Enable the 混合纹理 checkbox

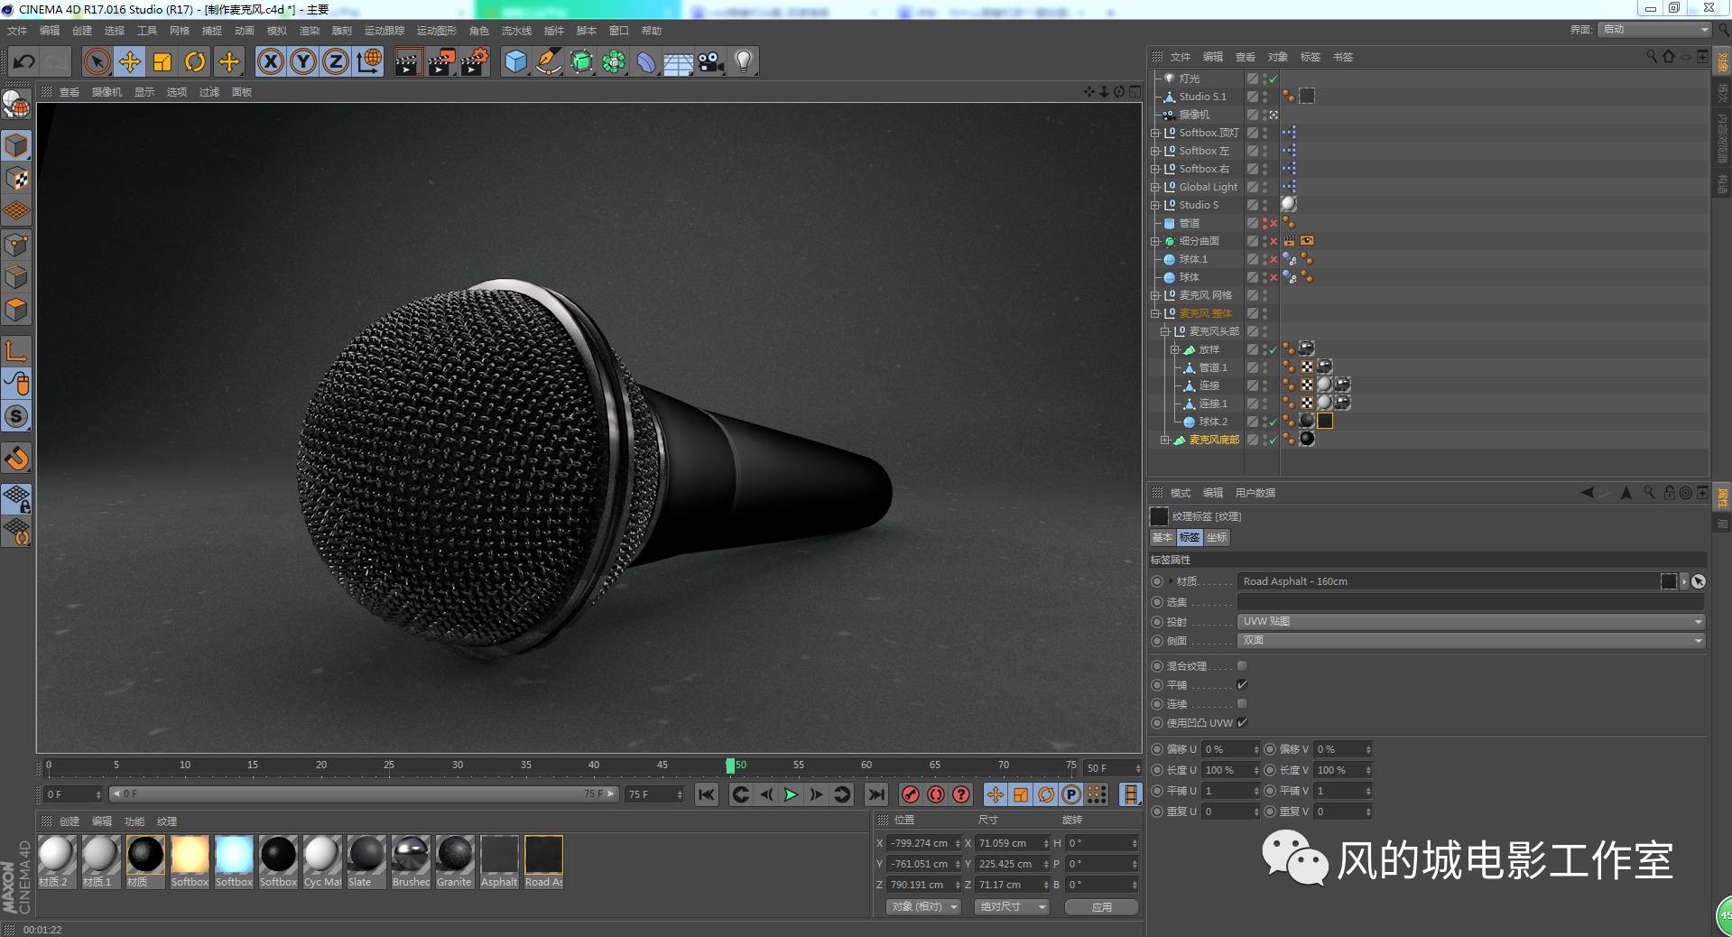pyautogui.click(x=1242, y=665)
